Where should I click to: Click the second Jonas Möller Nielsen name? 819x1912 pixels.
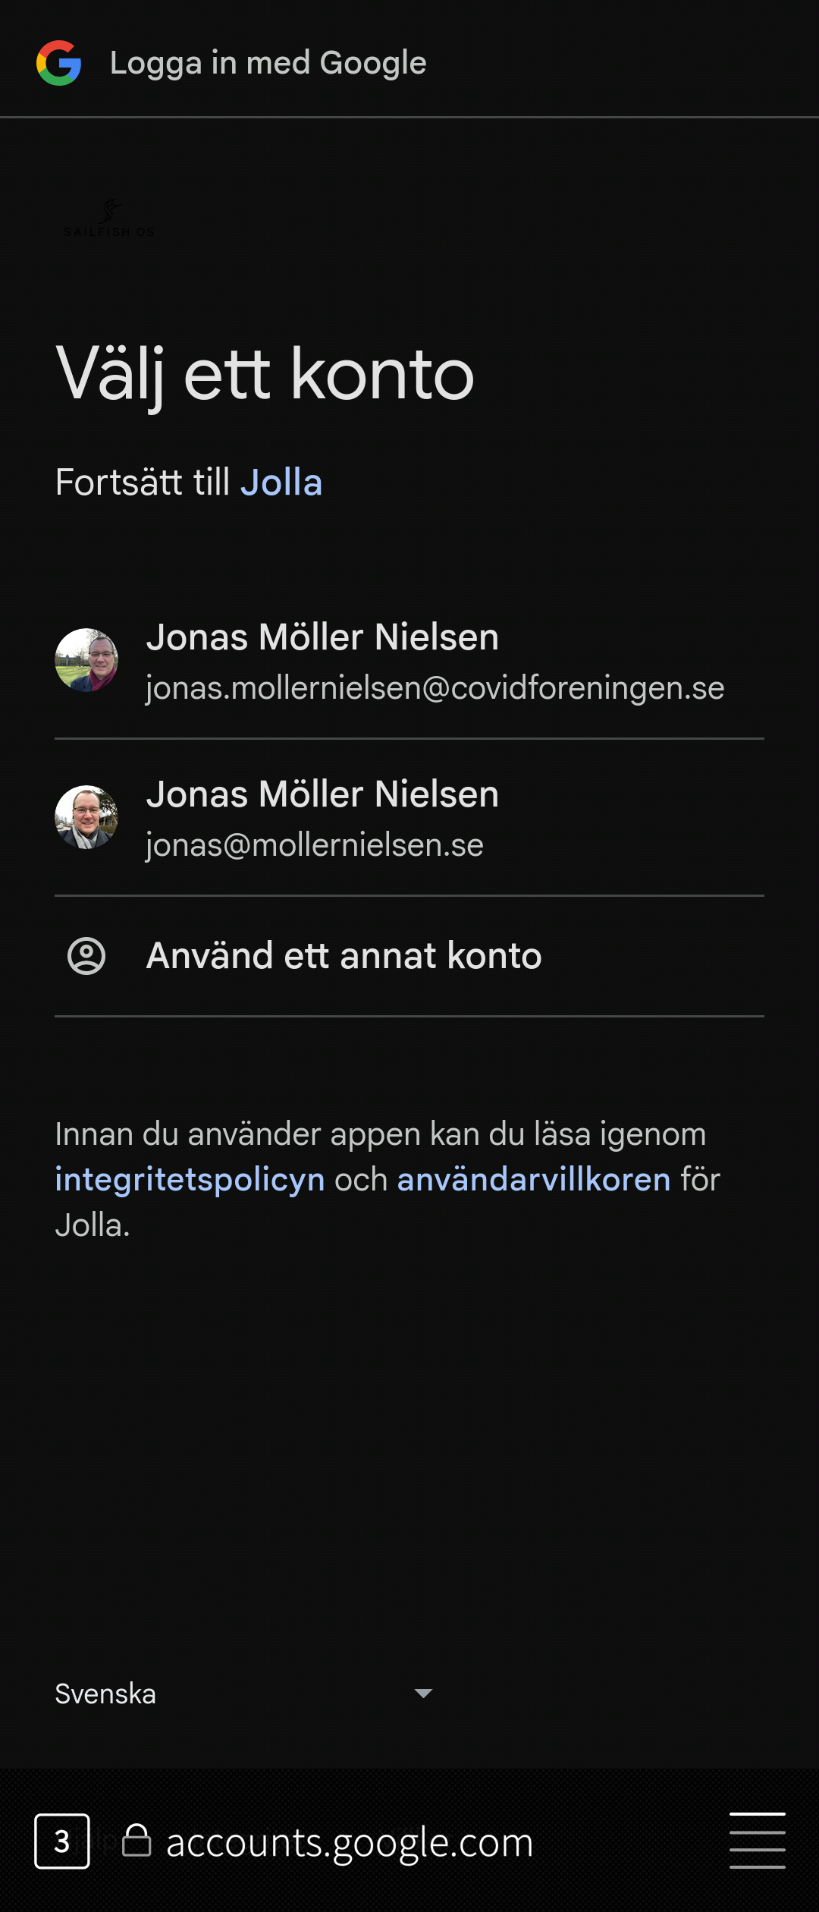(x=322, y=794)
